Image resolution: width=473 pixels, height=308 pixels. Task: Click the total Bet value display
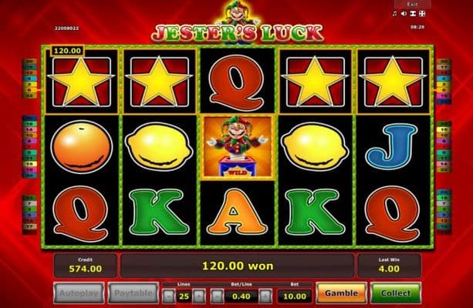tap(295, 296)
